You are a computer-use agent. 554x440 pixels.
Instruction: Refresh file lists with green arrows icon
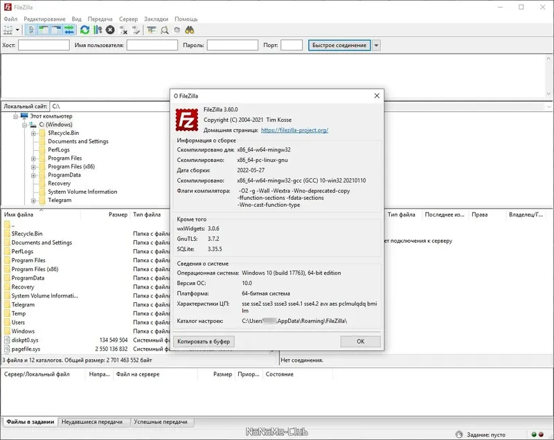84,30
